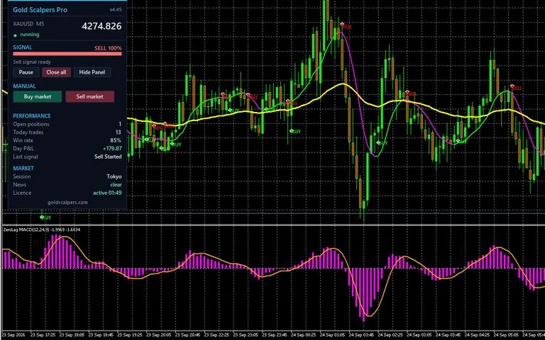Place a Buy market order

(38, 96)
